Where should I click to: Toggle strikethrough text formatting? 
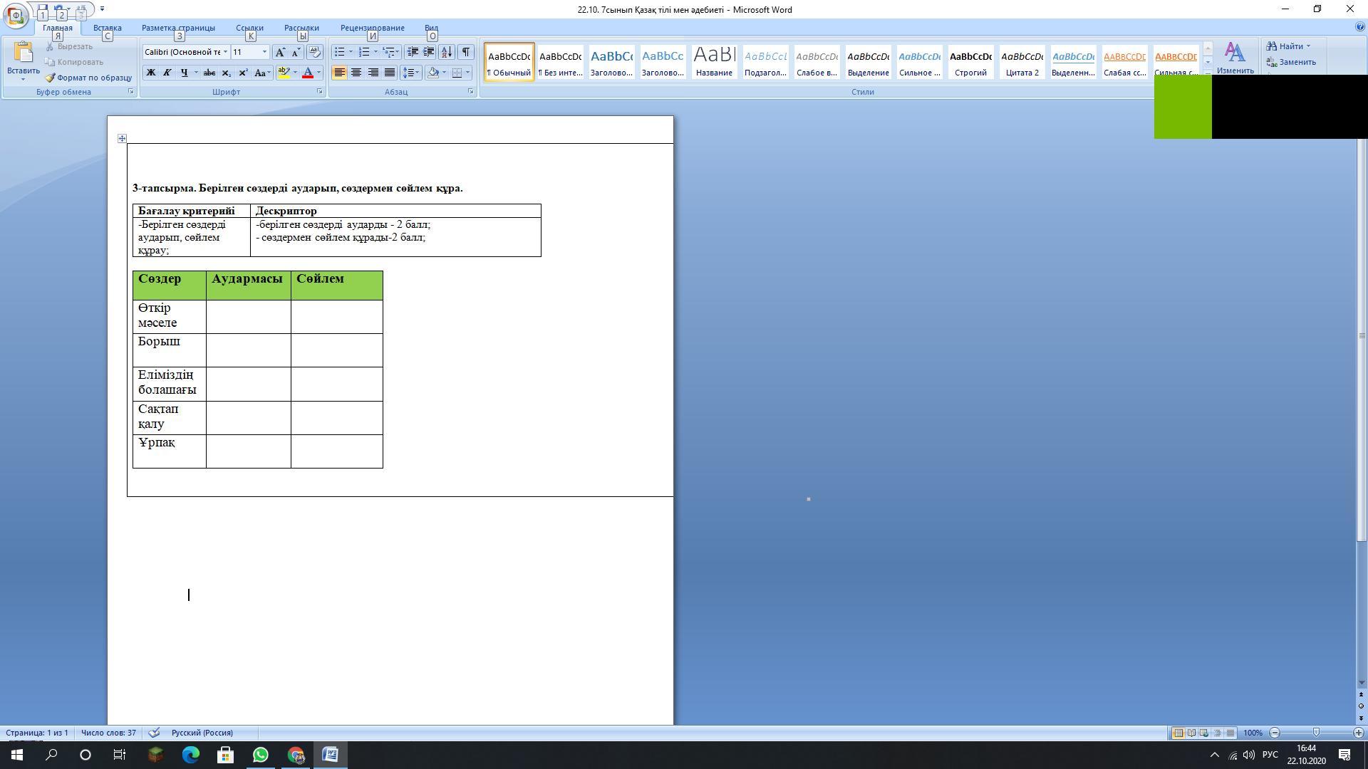(209, 73)
